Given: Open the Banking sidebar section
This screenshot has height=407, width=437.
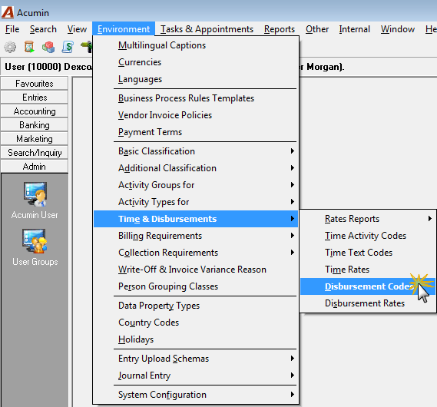Looking at the screenshot, I should 35,125.
